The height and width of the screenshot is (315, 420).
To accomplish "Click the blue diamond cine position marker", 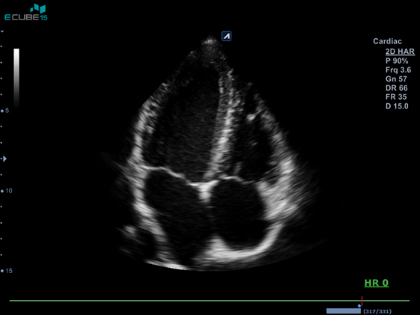I will [359, 306].
